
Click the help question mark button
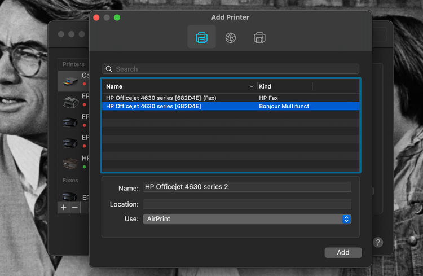pyautogui.click(x=378, y=242)
